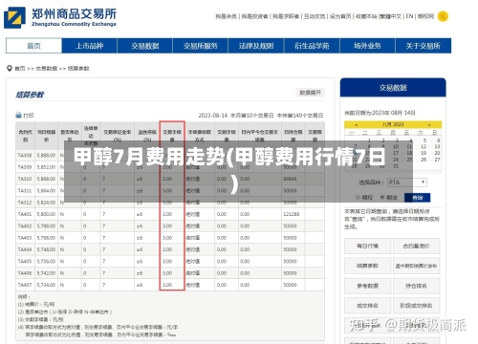This screenshot has width=478, height=344.
Task: Click the 期权网 top link
Action: click(x=425, y=16)
